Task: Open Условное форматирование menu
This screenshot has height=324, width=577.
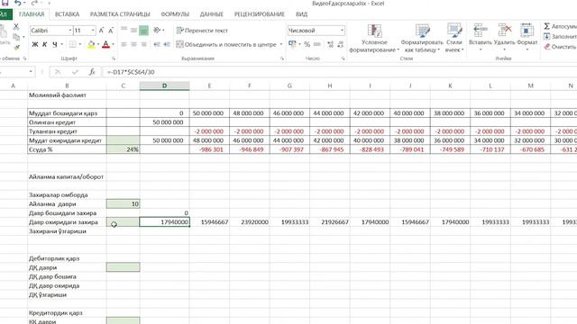Action: pos(374,38)
